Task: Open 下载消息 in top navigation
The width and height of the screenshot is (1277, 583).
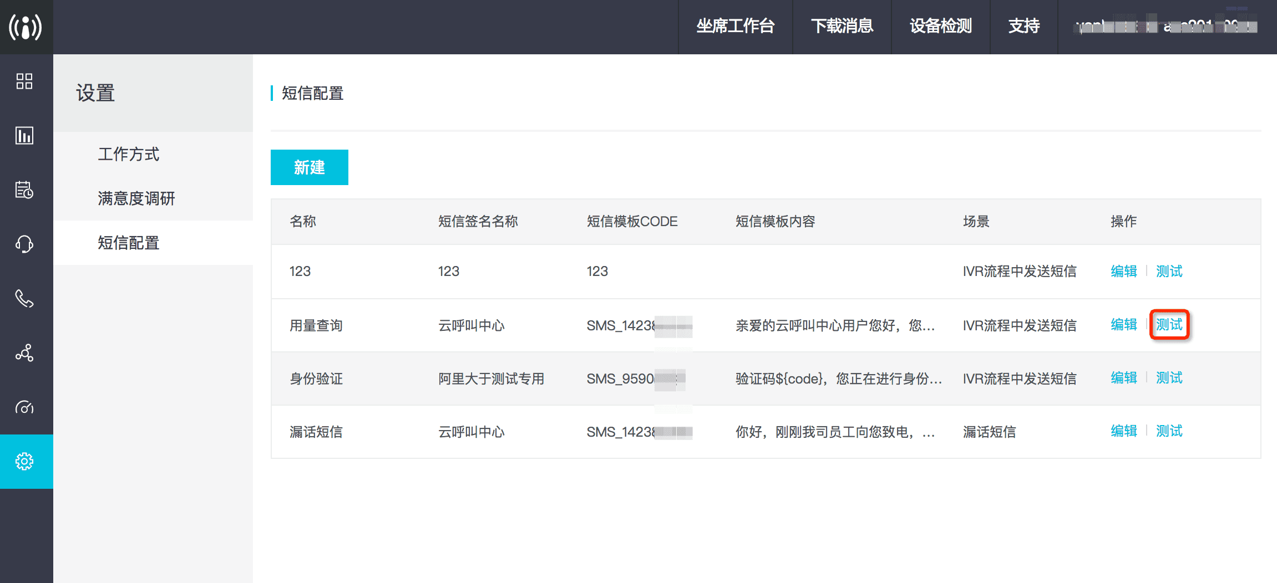Action: (842, 26)
